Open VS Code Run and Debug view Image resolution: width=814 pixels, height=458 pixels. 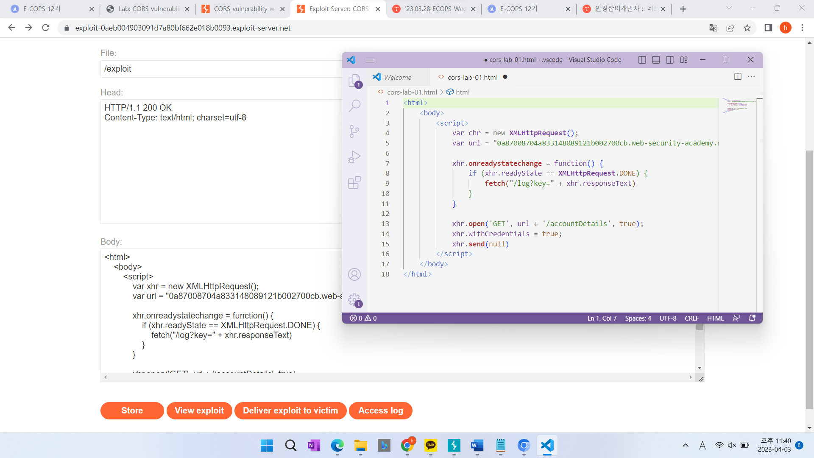[x=354, y=157]
